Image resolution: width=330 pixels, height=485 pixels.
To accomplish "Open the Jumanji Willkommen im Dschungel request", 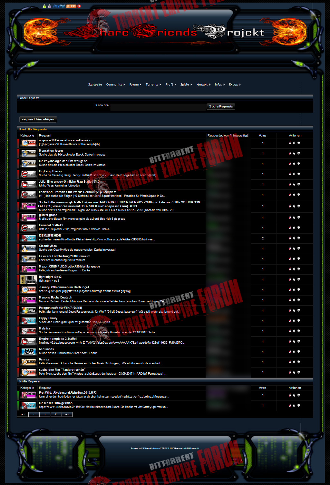I will click(64, 287).
